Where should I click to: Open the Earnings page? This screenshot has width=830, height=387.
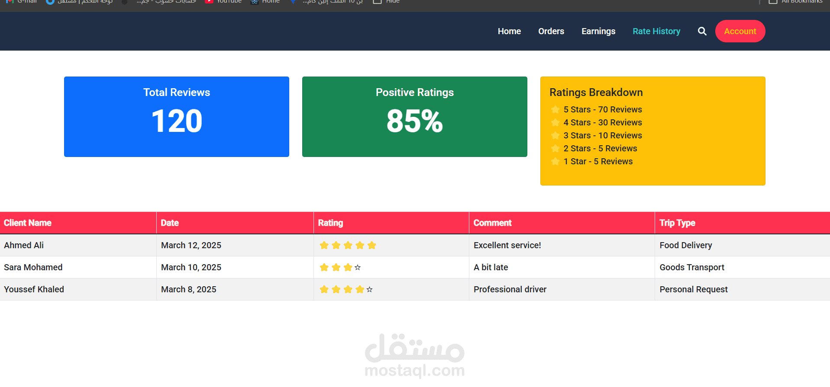coord(598,31)
